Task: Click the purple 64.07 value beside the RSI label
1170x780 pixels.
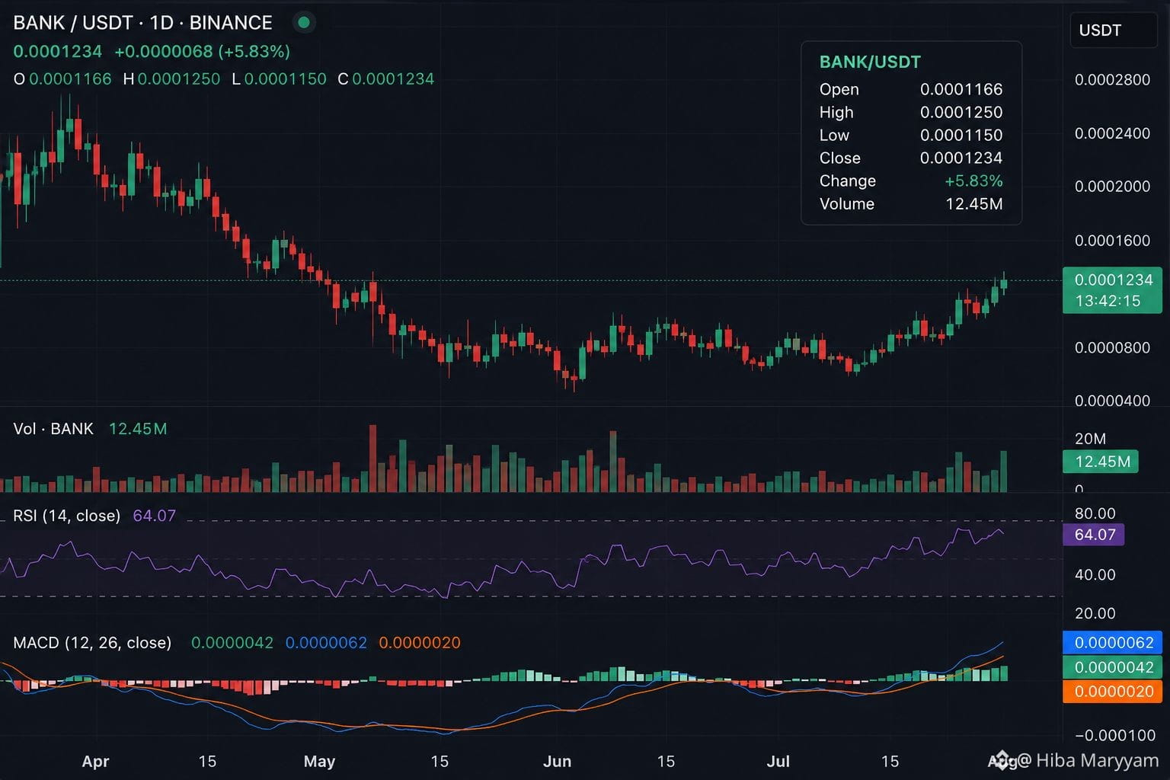Action: point(154,516)
